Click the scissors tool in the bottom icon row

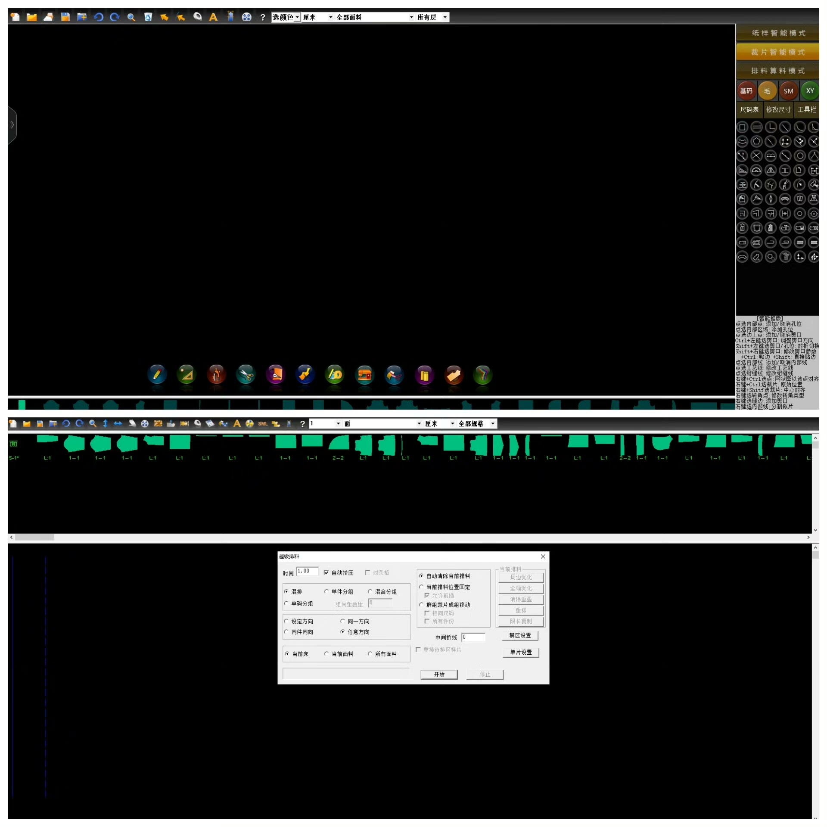246,375
